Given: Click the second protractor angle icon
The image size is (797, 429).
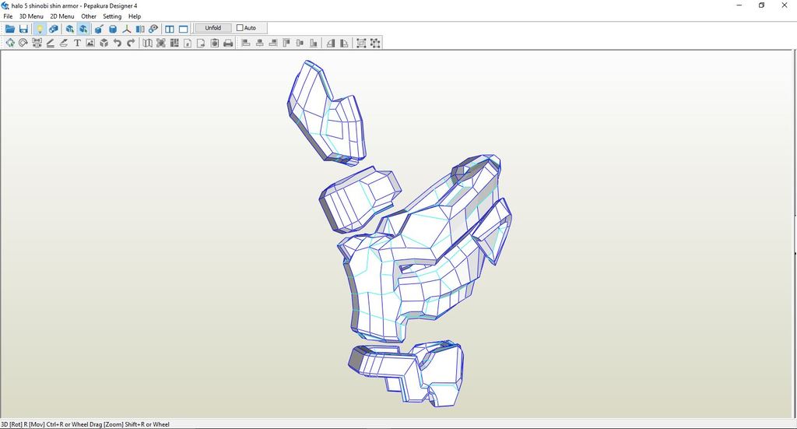Looking at the screenshot, I should click(344, 43).
